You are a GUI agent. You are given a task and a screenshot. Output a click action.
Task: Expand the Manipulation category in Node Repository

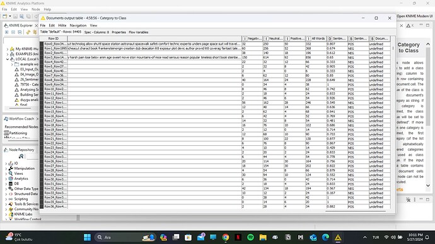coord(6,169)
